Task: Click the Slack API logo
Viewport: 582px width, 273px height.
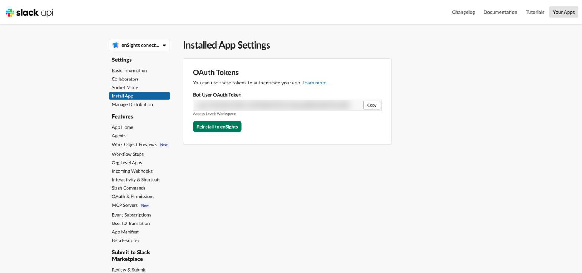Action: (29, 12)
